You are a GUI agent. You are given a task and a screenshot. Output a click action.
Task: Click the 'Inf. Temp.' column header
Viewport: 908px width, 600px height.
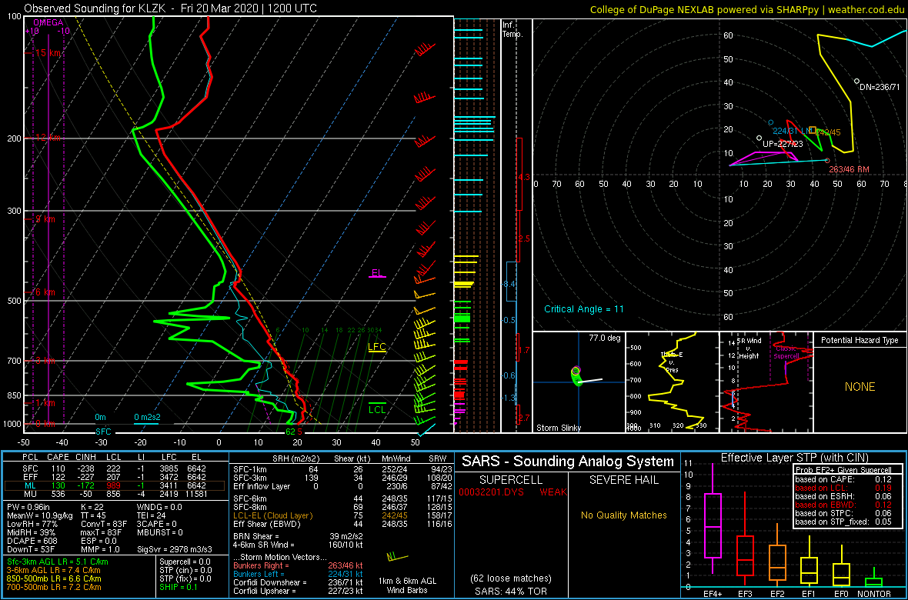coord(513,29)
